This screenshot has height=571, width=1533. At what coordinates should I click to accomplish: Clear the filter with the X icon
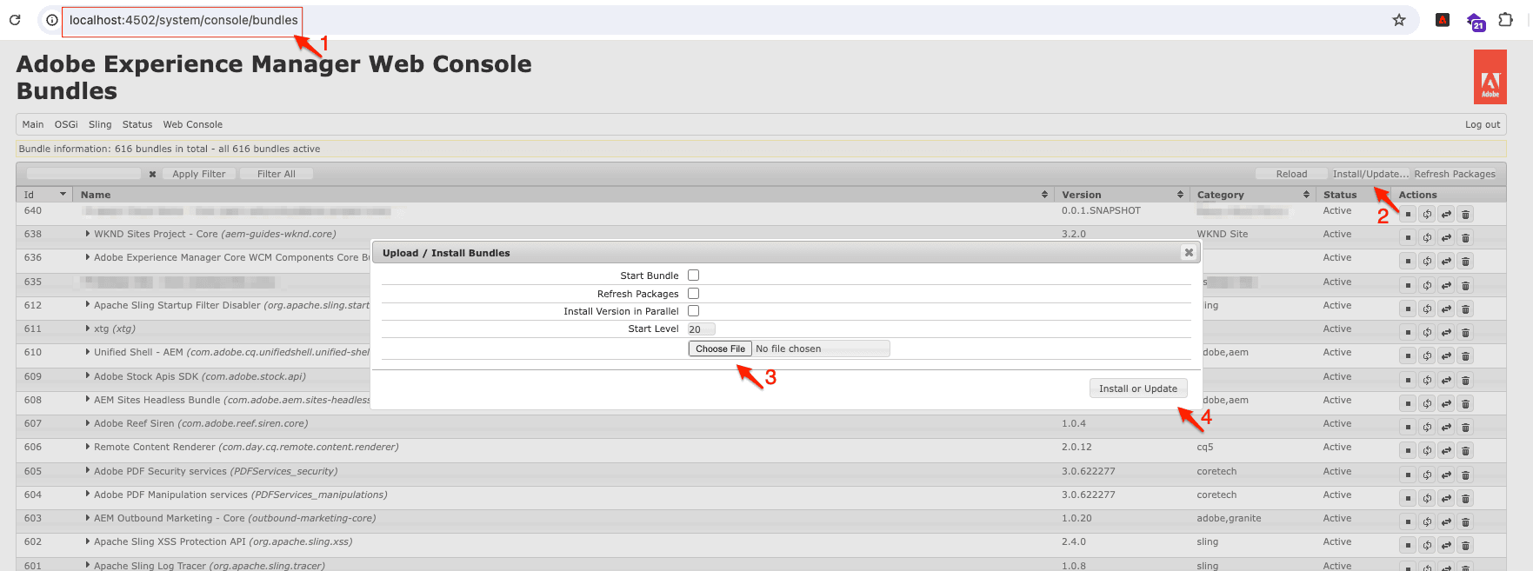(152, 174)
